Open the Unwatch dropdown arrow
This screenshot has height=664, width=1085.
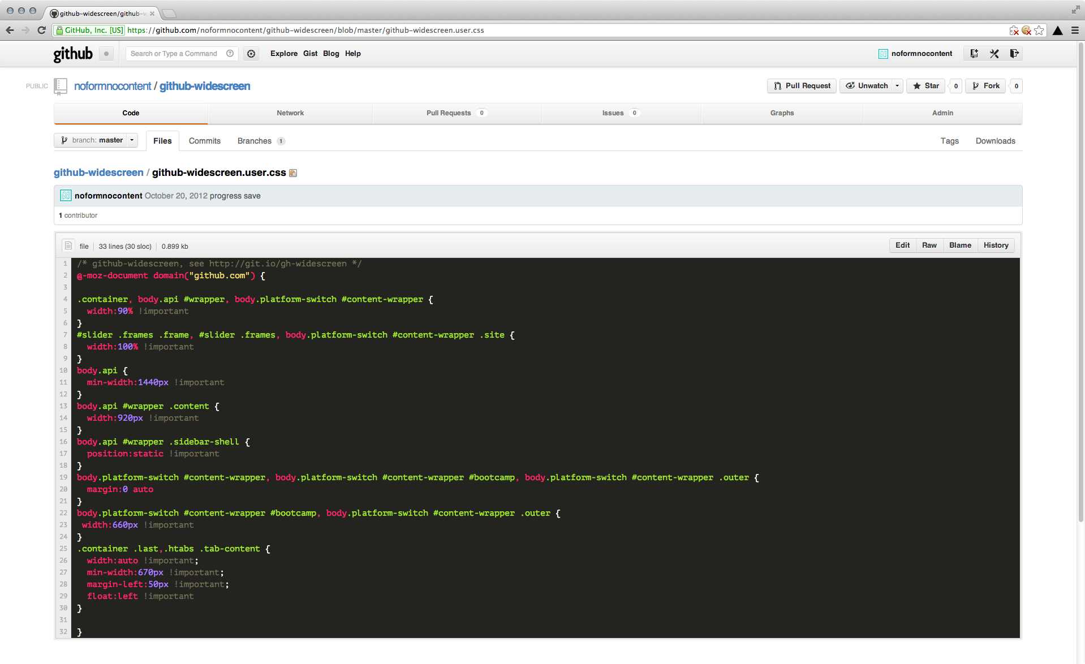897,86
